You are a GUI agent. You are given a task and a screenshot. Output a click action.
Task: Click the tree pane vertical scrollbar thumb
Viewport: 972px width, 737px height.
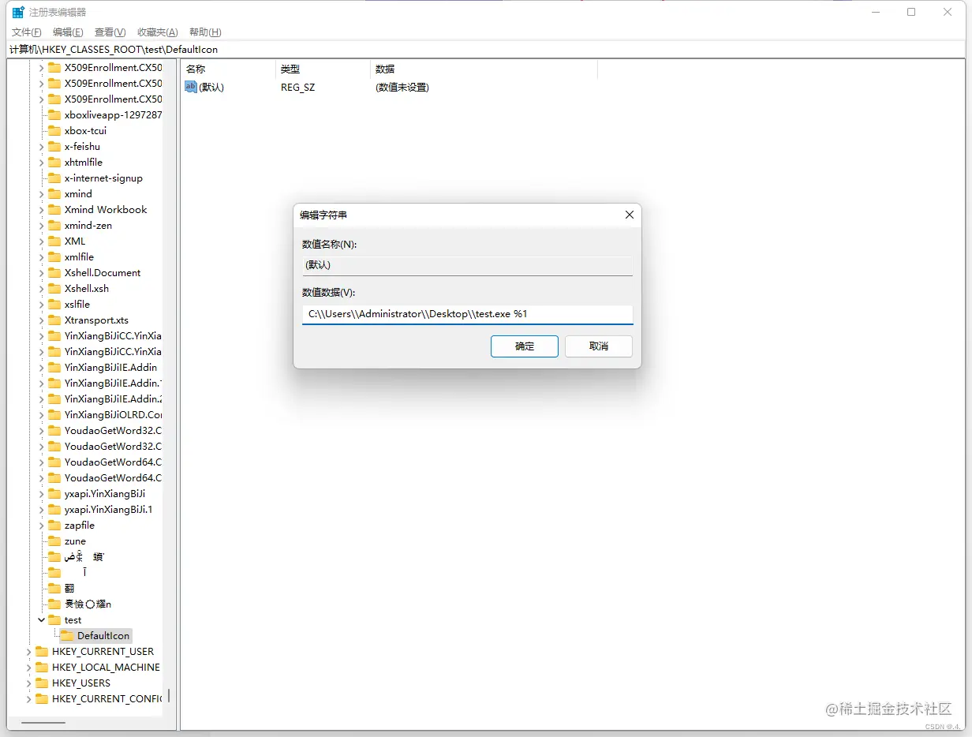tap(169, 697)
